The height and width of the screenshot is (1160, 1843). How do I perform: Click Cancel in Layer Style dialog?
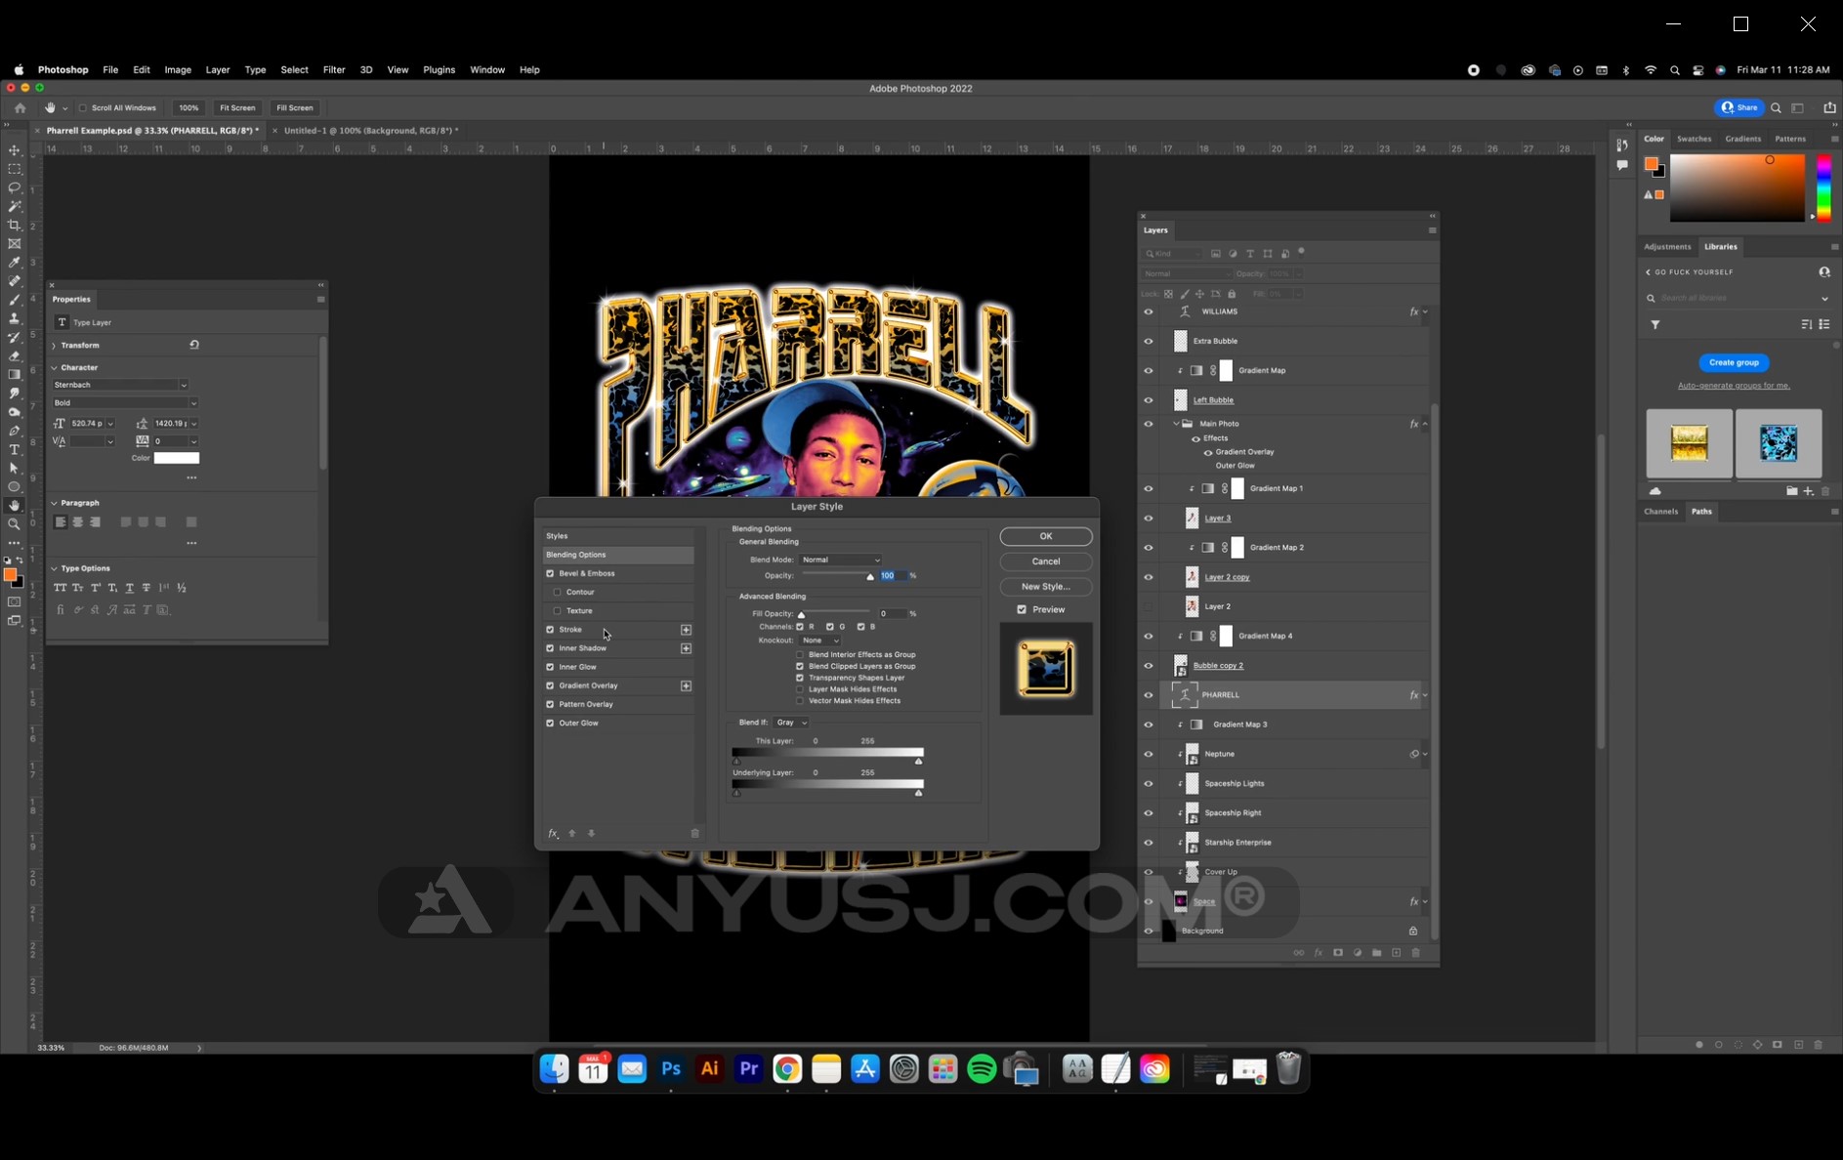point(1046,561)
